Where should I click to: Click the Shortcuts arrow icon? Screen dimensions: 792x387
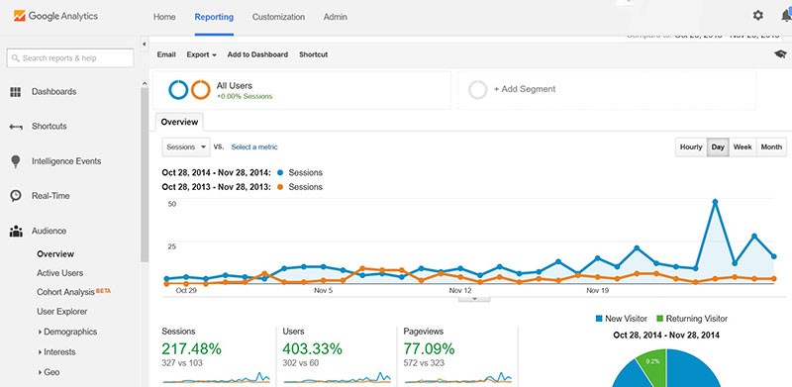coord(16,127)
